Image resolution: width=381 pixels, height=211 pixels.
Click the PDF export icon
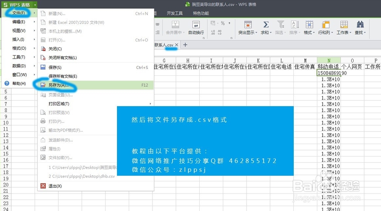[43, 130]
